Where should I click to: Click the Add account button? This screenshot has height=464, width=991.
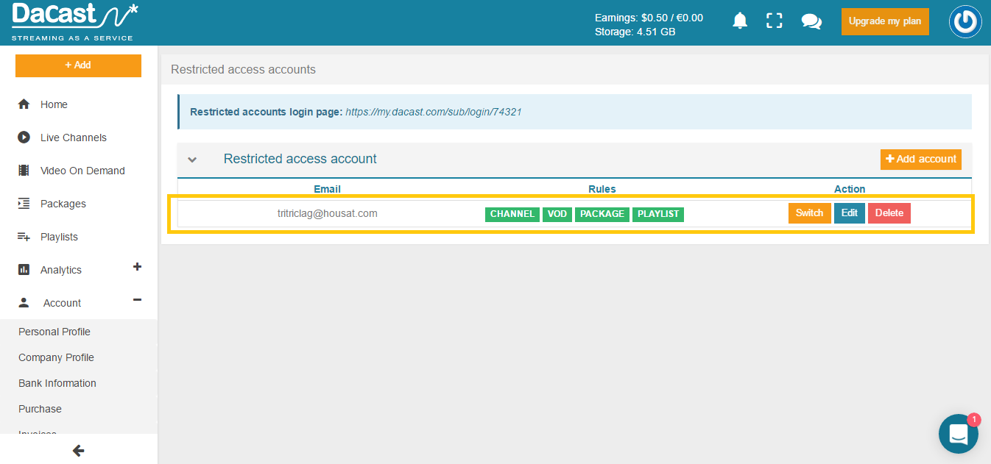click(920, 160)
